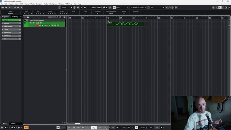Click the Stop transport button

coord(94,127)
